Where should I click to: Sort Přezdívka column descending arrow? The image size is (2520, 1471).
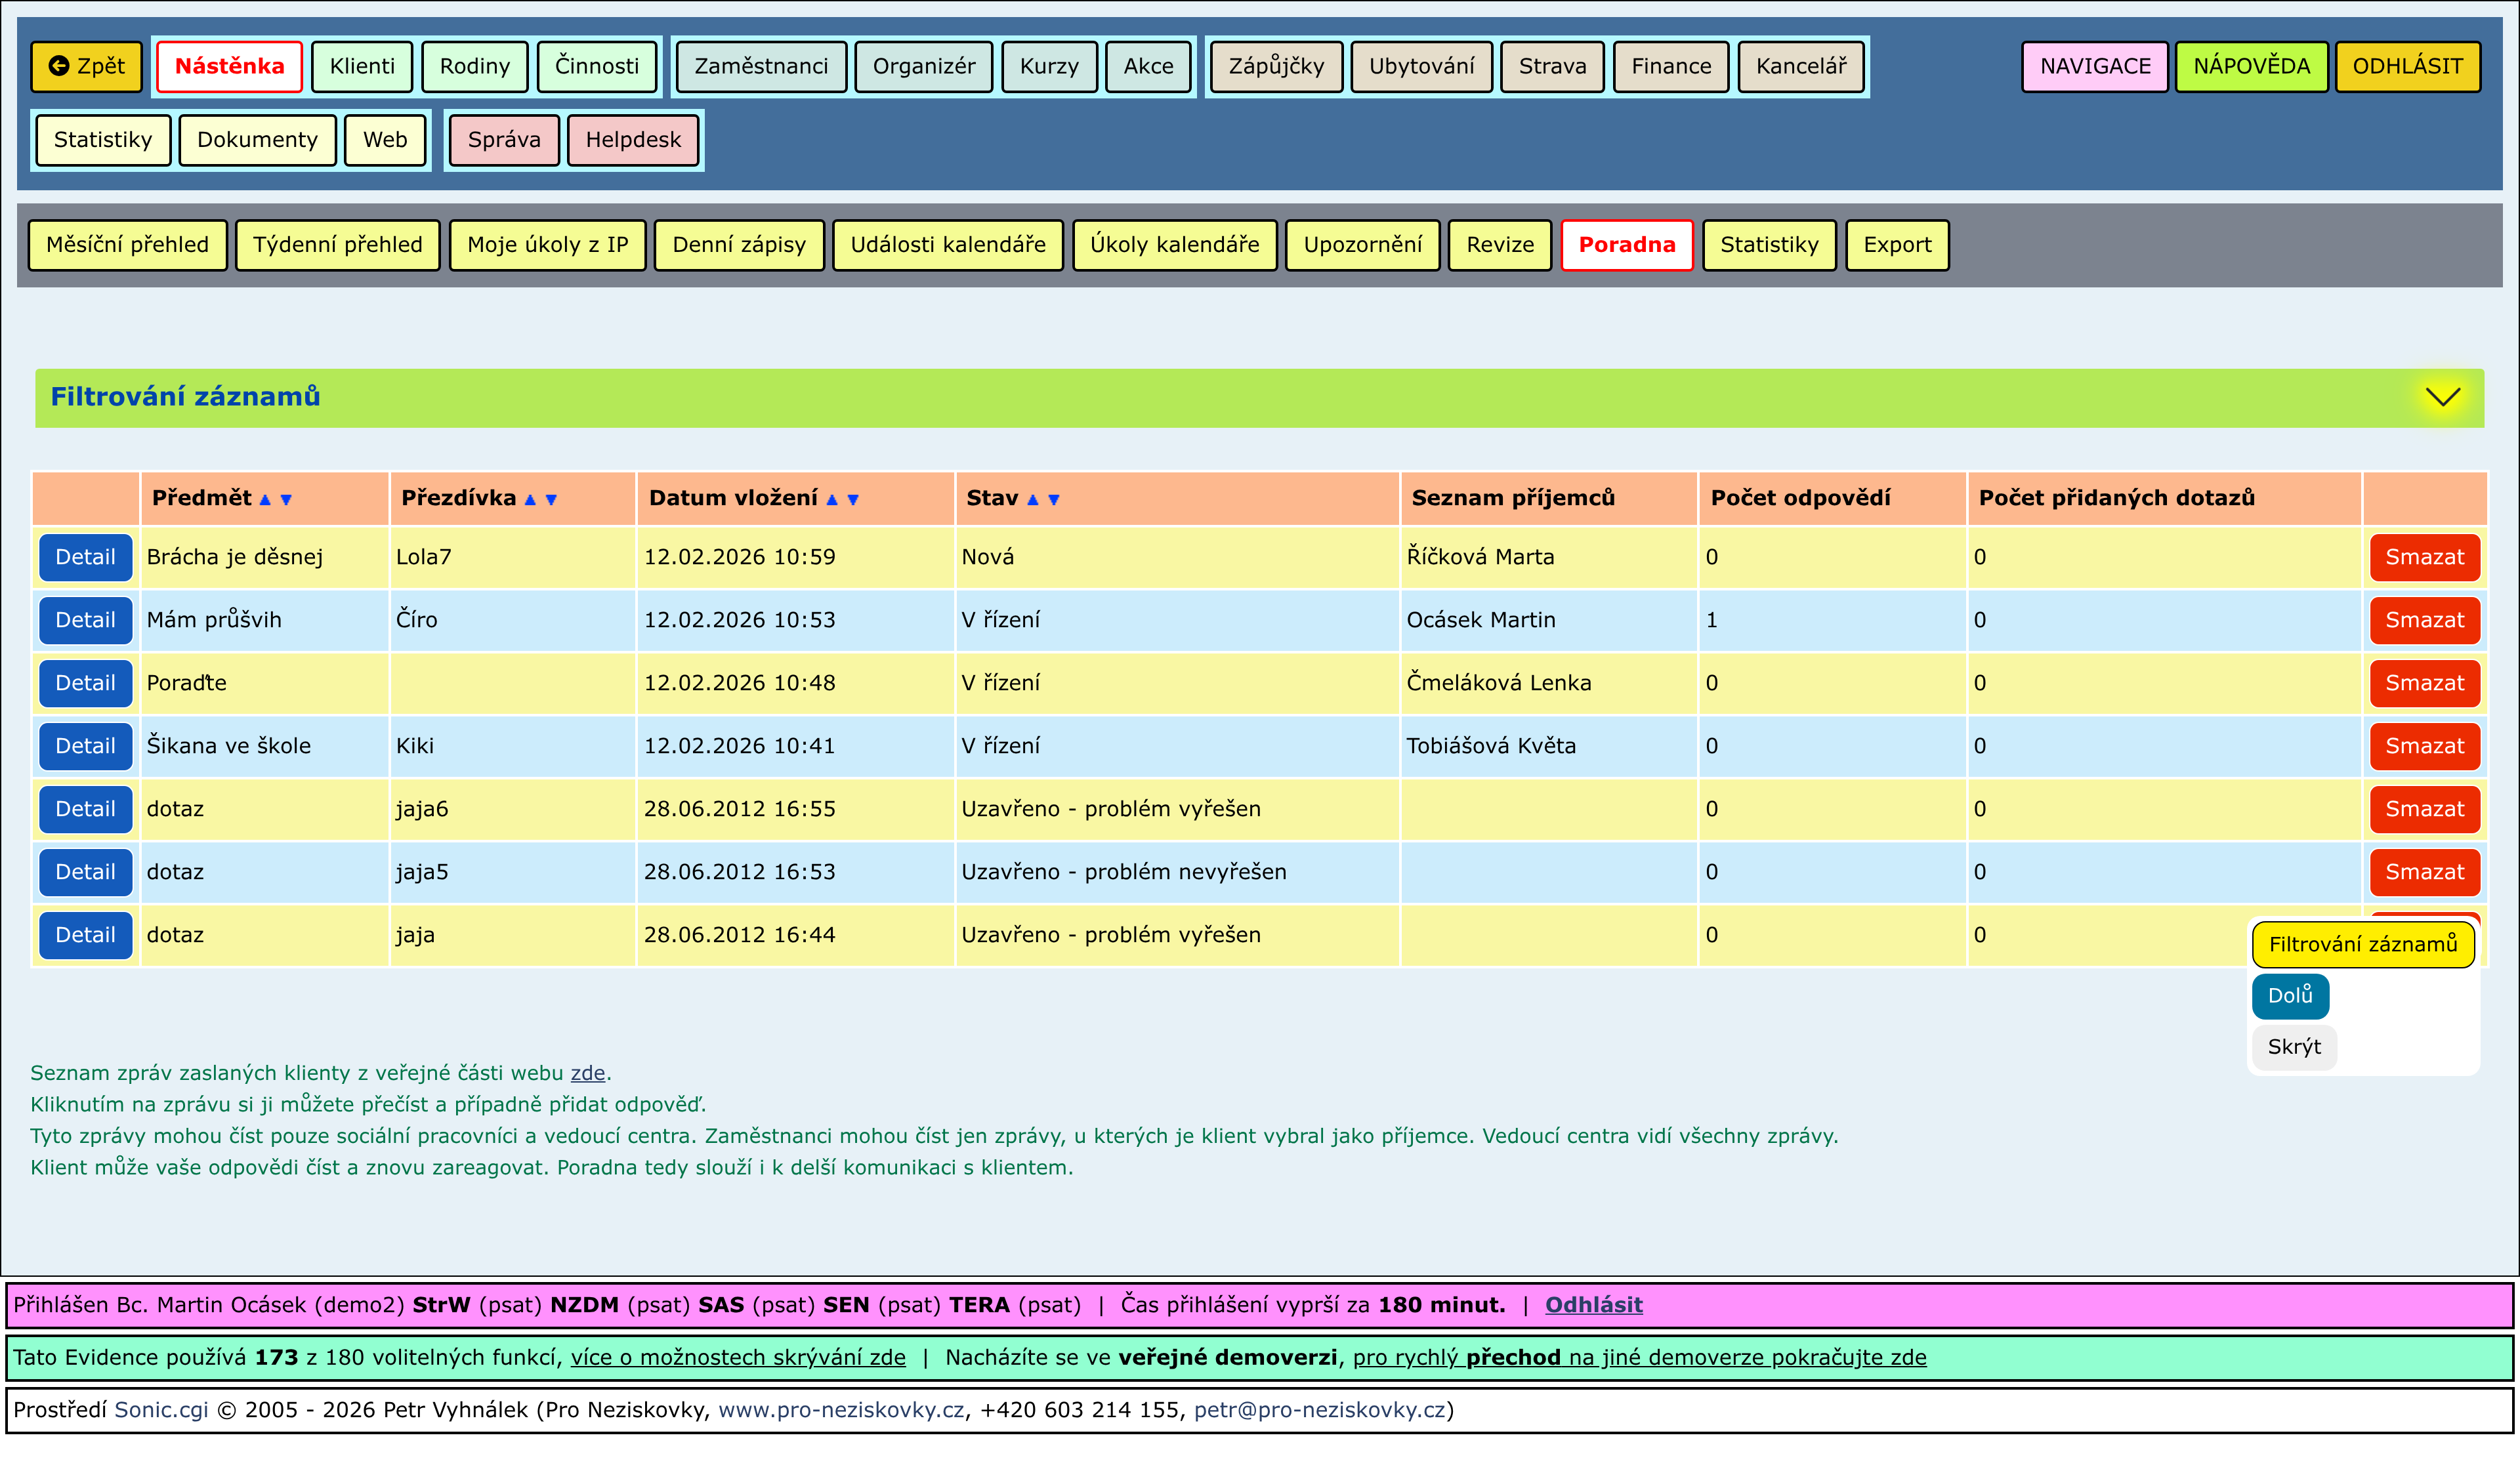tap(551, 500)
